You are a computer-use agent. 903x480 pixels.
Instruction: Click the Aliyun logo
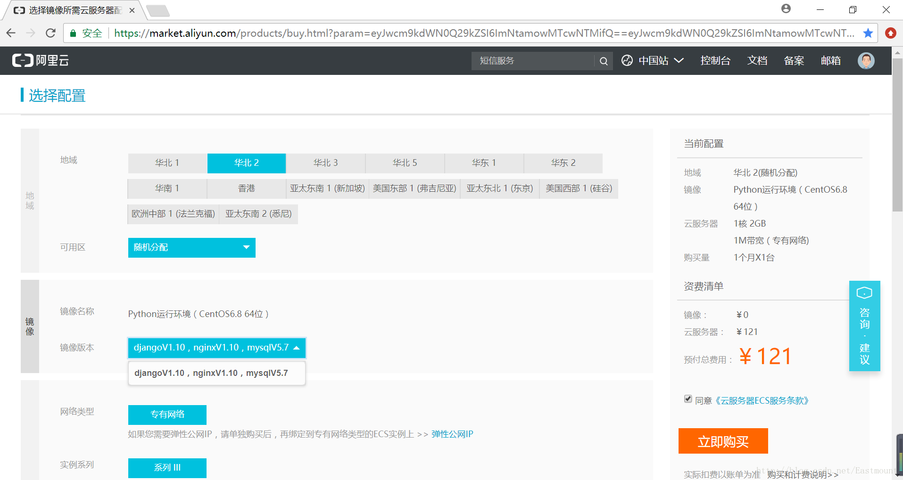(41, 60)
